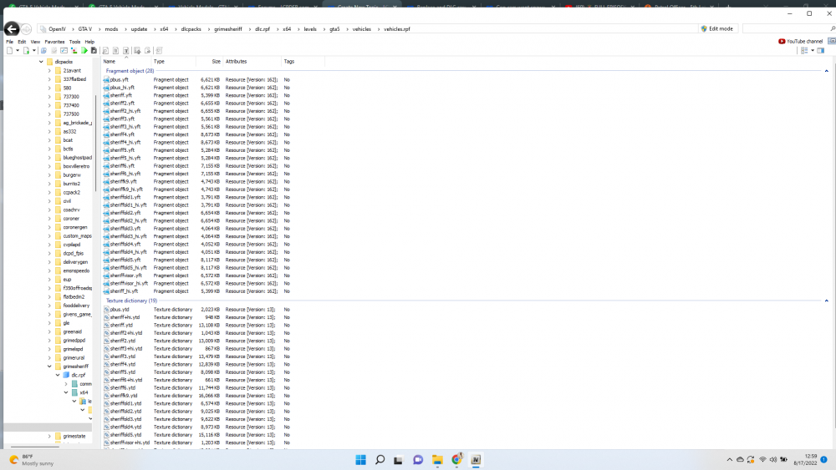This screenshot has height=470, width=836.
Task: Select file pbus.yft
Action: [119, 80]
